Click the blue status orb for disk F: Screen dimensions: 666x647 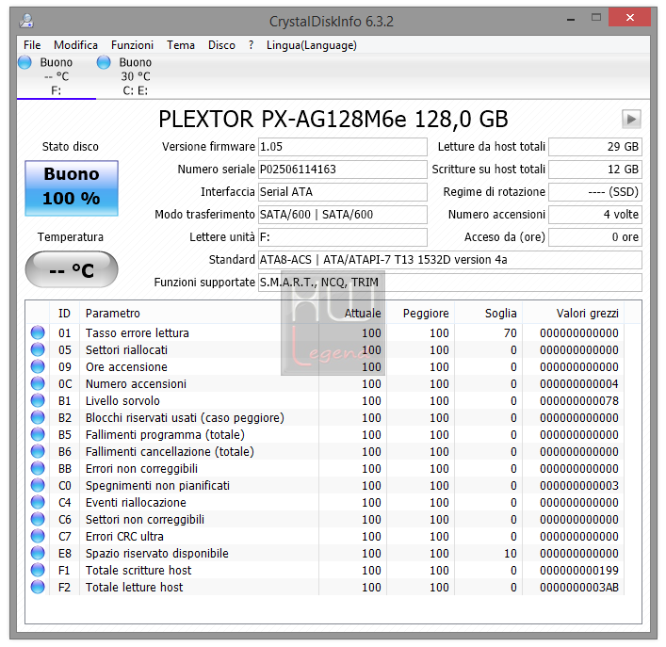pos(24,62)
